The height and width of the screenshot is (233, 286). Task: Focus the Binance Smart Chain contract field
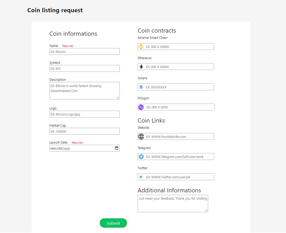pyautogui.click(x=179, y=46)
